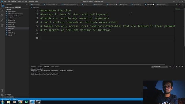Screen dimensions: 185x104
Task: Click Python interpreter version in status bar
Action: pyautogui.click(x=6, y=99)
